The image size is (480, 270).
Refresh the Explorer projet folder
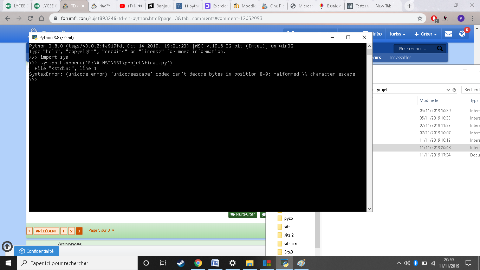click(x=454, y=90)
